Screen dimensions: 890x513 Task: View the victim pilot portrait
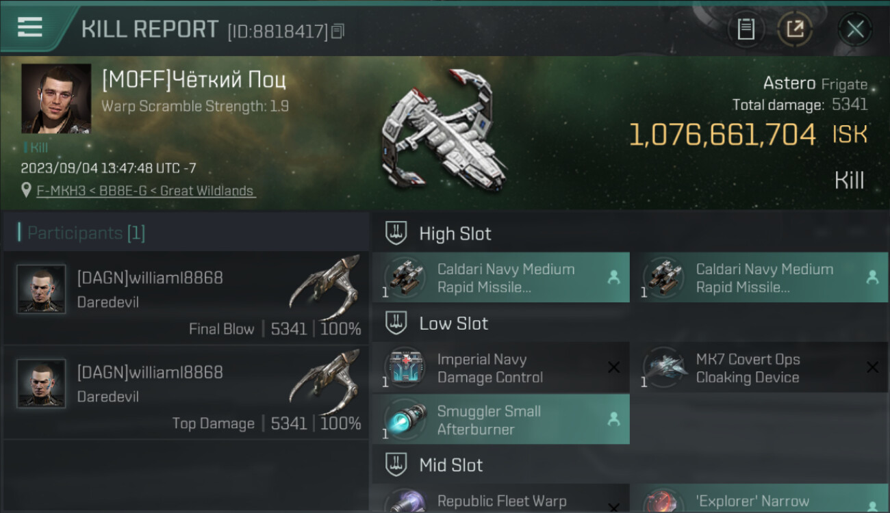pos(56,98)
